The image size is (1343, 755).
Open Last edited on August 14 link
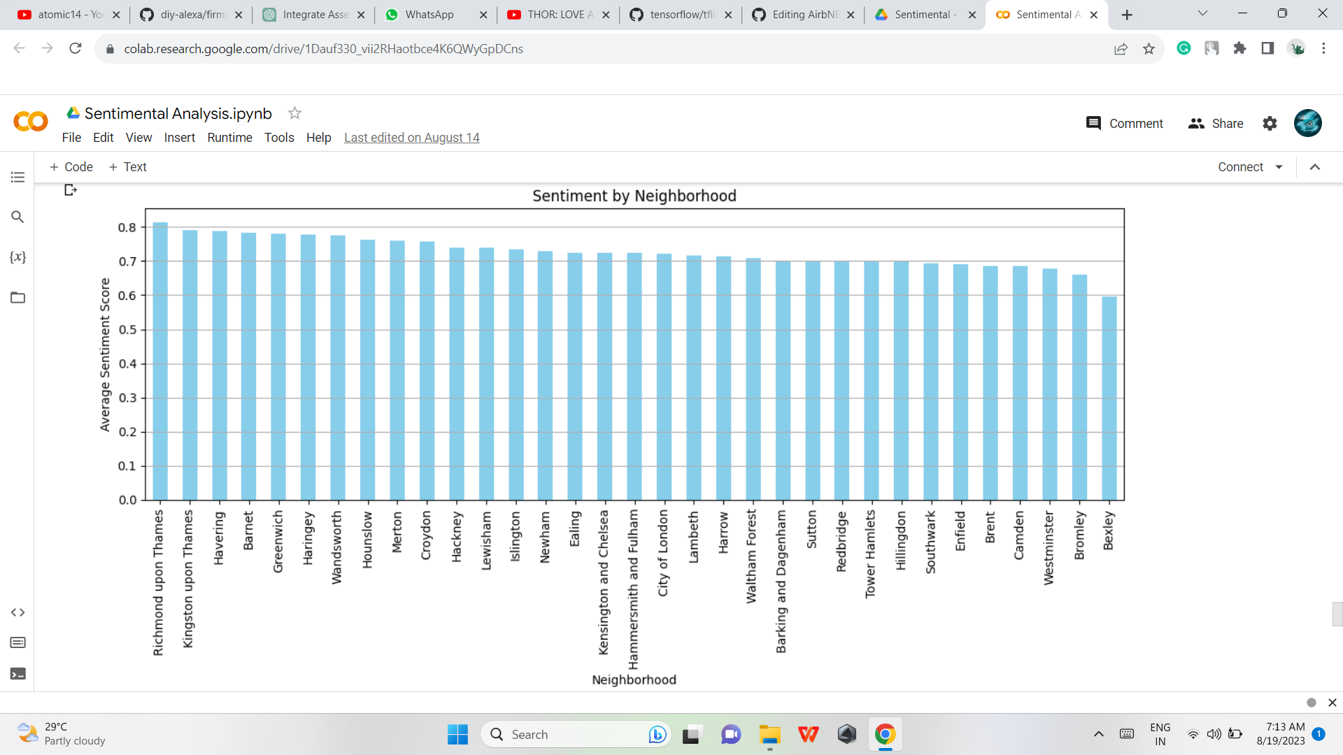[411, 138]
